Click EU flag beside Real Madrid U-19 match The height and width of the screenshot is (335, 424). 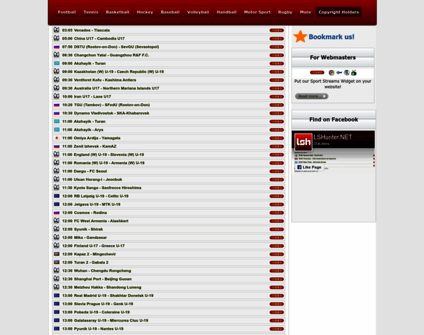pyautogui.click(x=56, y=295)
